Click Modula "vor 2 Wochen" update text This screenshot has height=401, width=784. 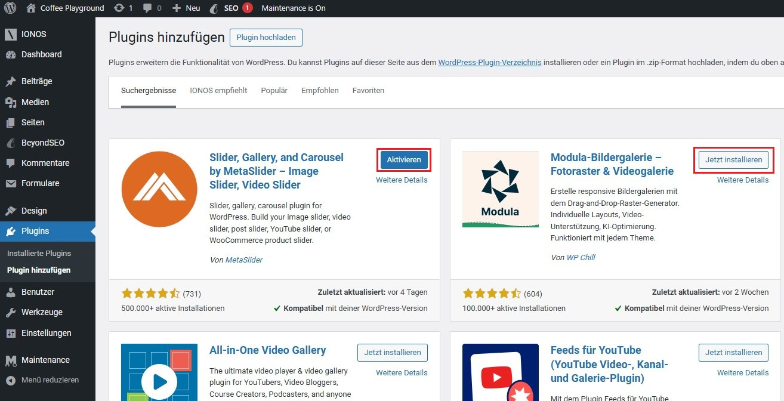click(745, 292)
